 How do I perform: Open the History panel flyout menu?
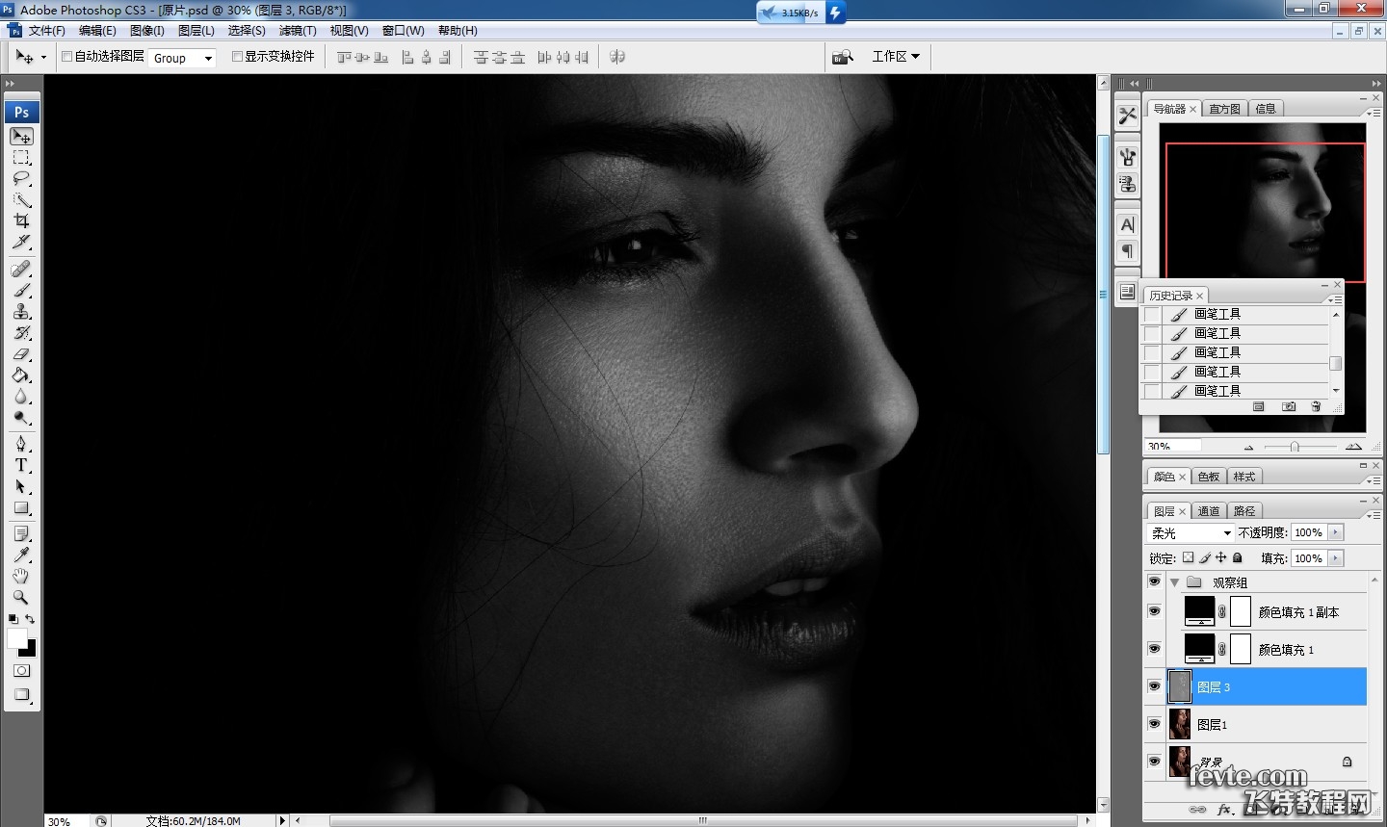coord(1335,299)
